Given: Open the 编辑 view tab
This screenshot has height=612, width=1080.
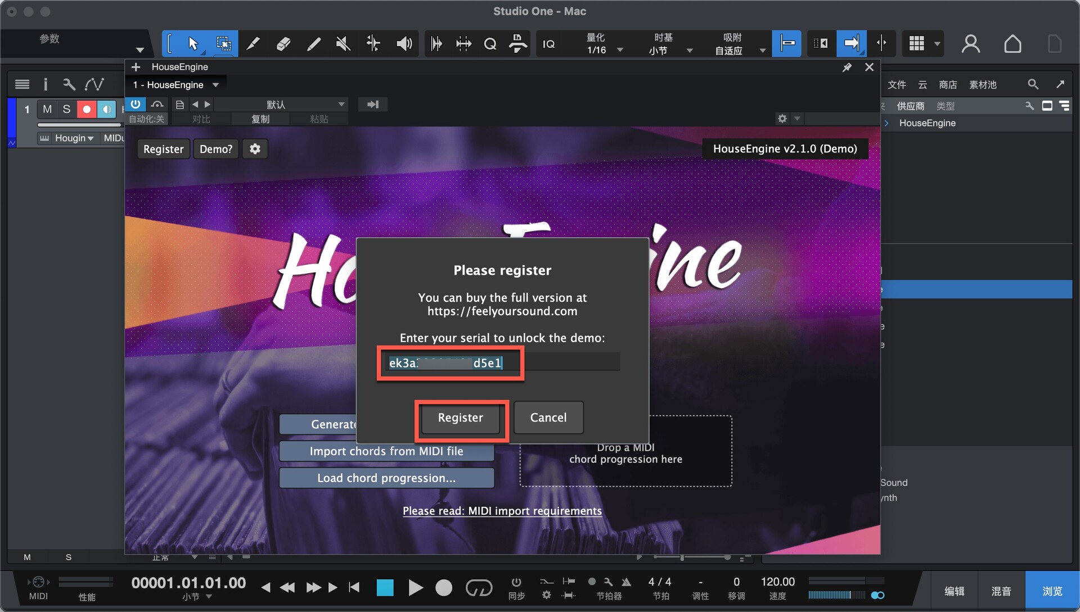Looking at the screenshot, I should click(954, 591).
